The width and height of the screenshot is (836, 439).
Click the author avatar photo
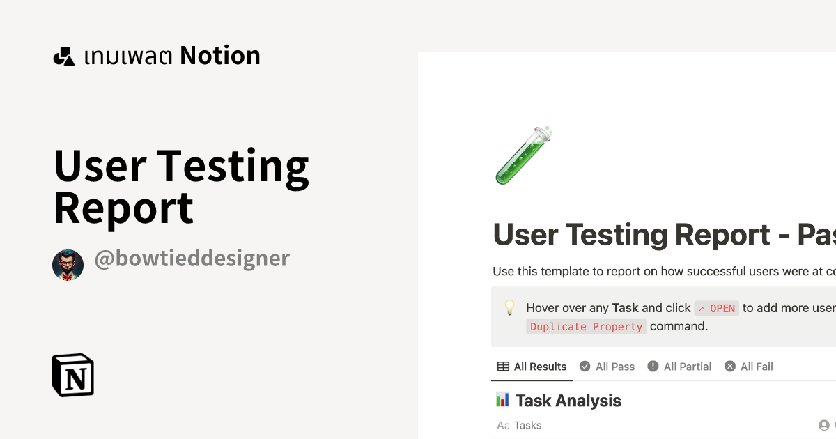68,265
